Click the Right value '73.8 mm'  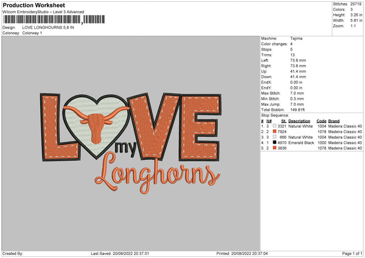(x=298, y=66)
